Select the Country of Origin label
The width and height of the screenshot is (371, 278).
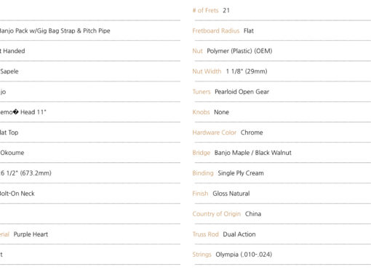(217, 214)
